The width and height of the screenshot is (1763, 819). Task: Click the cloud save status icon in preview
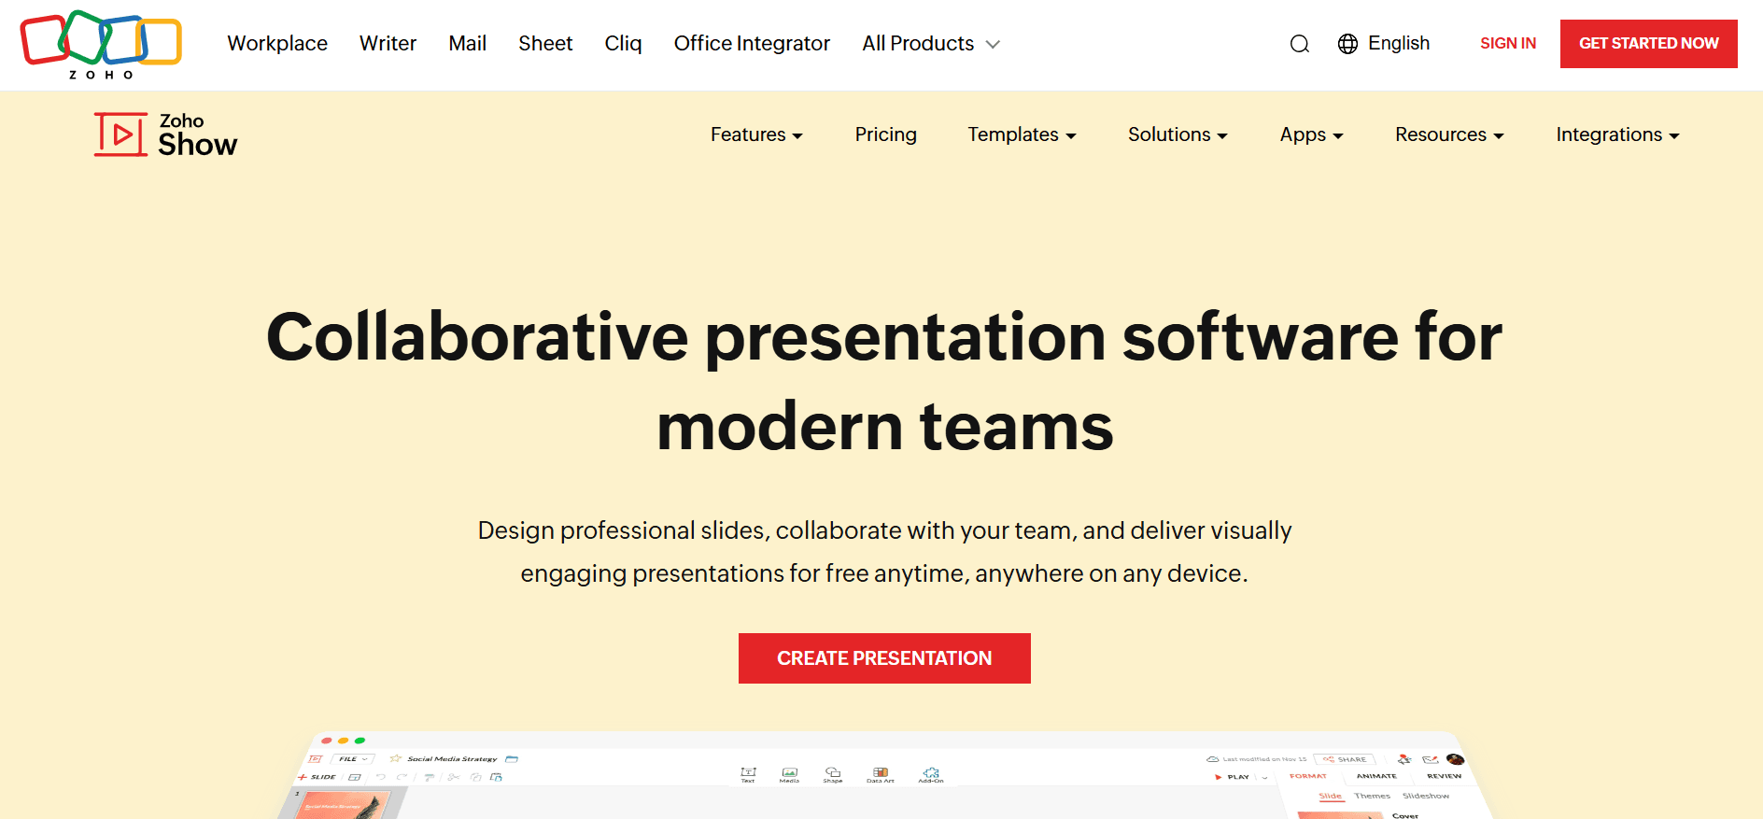(x=1212, y=759)
